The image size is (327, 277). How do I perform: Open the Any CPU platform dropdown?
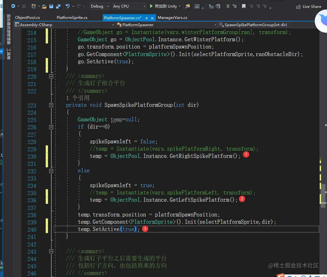pos(129,6)
